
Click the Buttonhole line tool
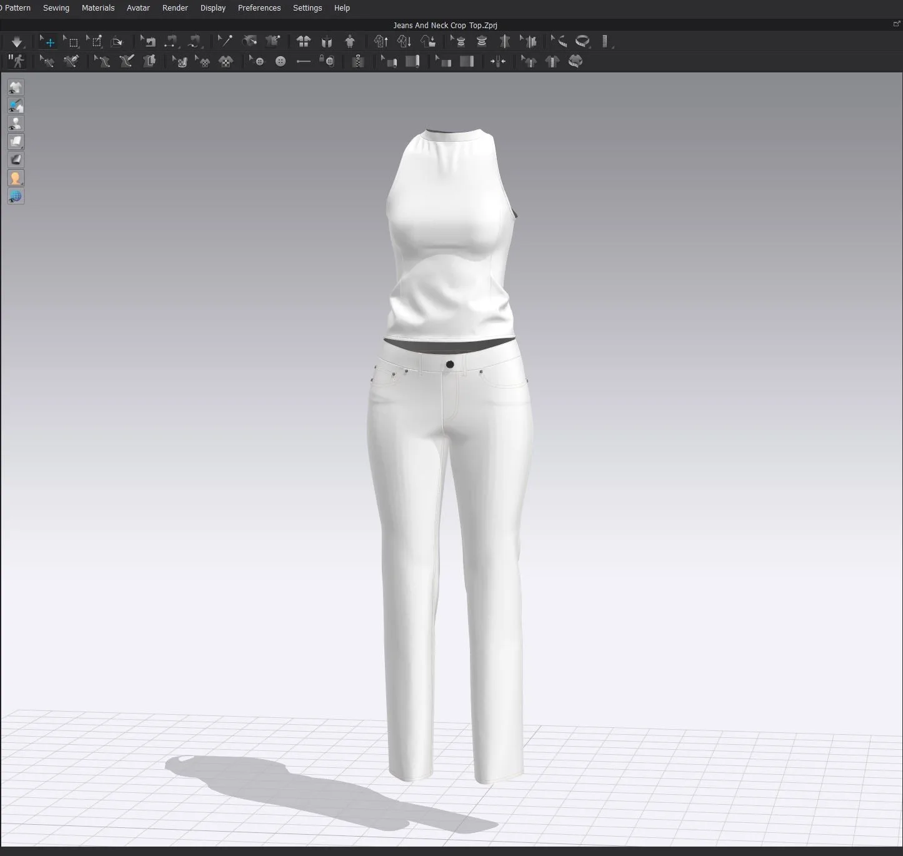point(303,61)
